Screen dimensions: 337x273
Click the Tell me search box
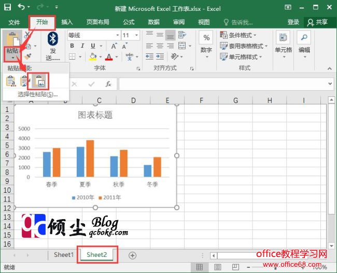click(x=238, y=22)
